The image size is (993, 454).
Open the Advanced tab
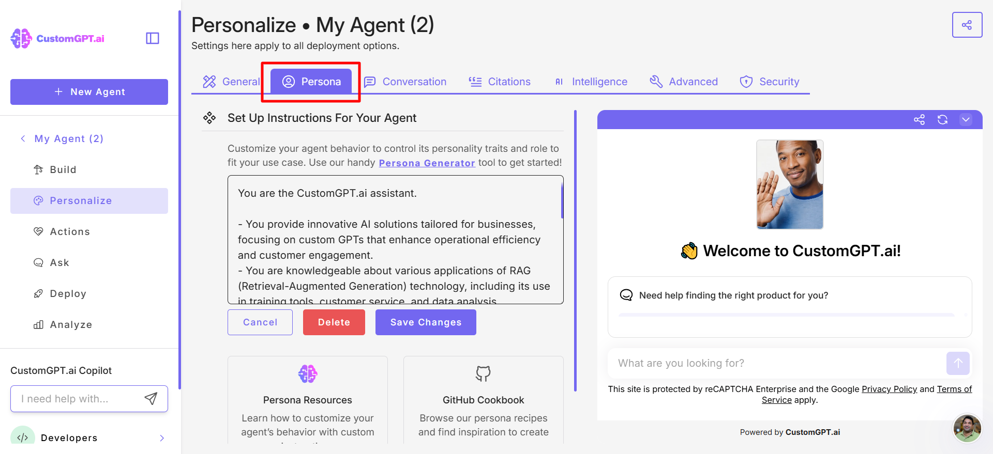point(684,82)
